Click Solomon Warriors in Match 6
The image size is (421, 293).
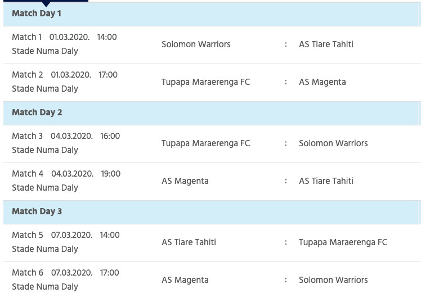point(333,280)
